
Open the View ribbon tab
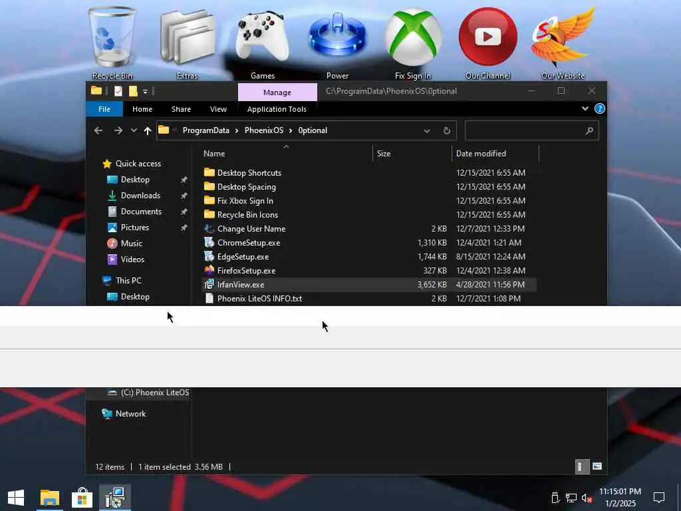[x=218, y=109]
